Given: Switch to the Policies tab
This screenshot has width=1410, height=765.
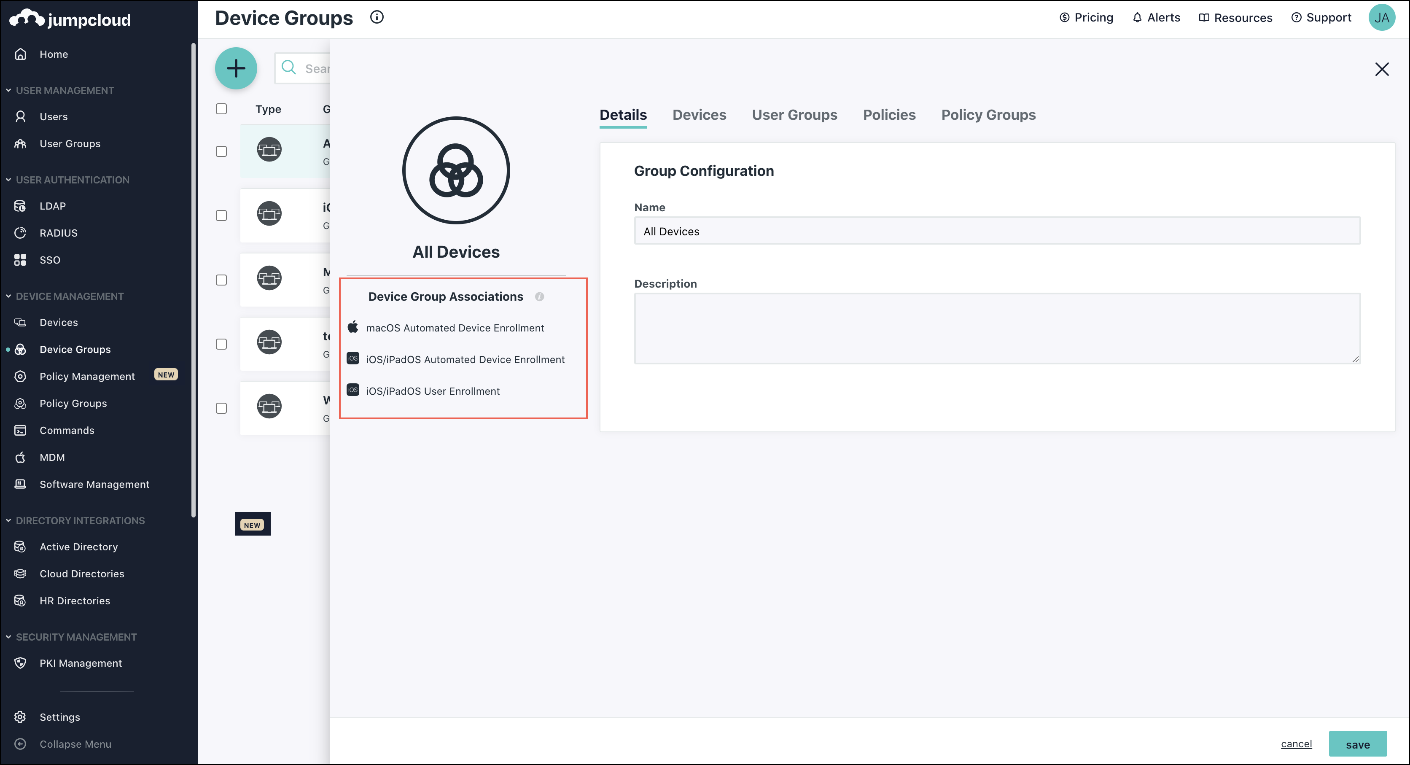Looking at the screenshot, I should click(x=889, y=115).
